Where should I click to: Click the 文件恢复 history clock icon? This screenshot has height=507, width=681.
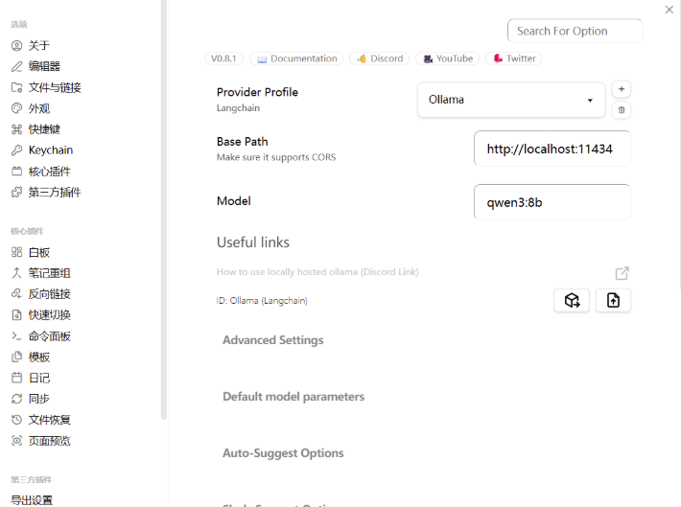point(16,420)
